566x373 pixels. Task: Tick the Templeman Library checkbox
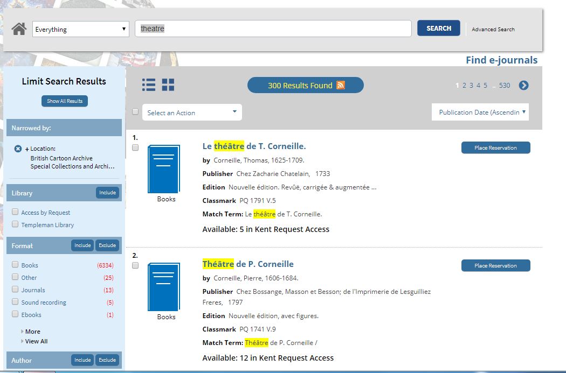coord(16,224)
